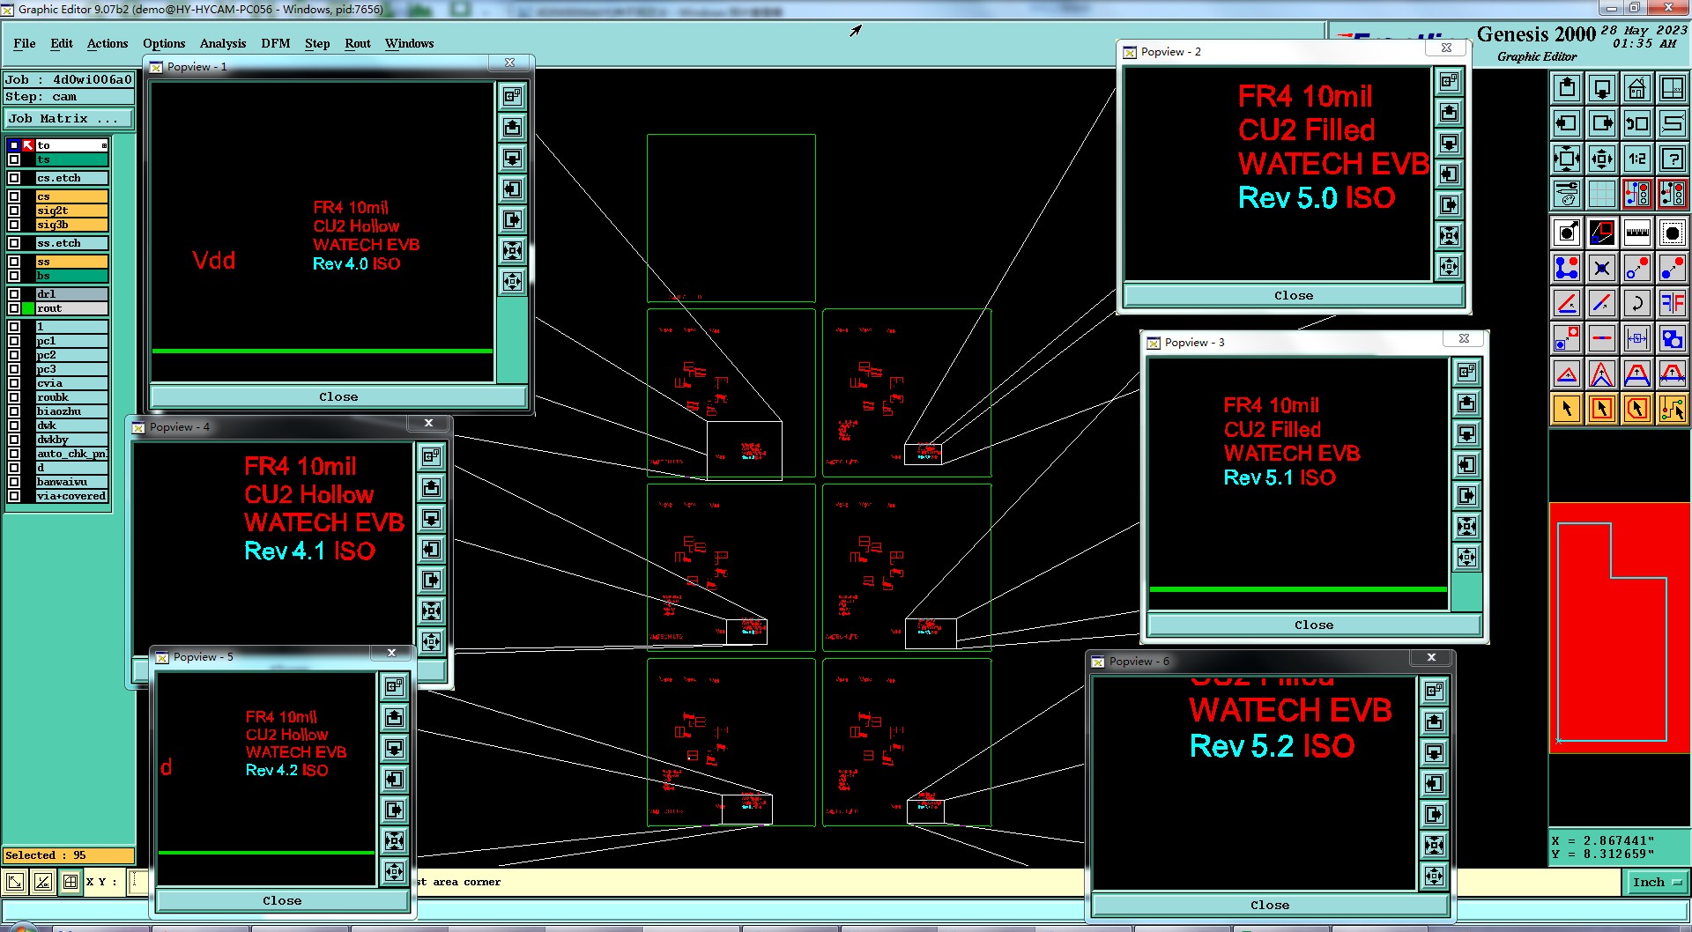1692x932 pixels.
Task: Click the previous view undo-zoom icon
Action: [1636, 123]
